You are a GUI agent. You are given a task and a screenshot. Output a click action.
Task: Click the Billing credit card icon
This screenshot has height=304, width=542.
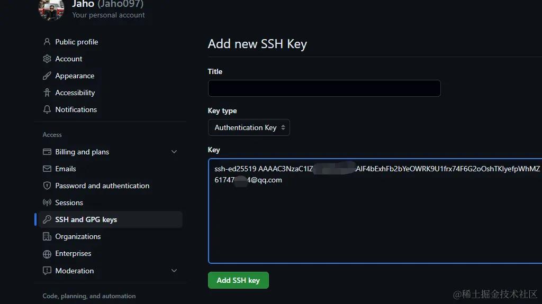point(47,152)
